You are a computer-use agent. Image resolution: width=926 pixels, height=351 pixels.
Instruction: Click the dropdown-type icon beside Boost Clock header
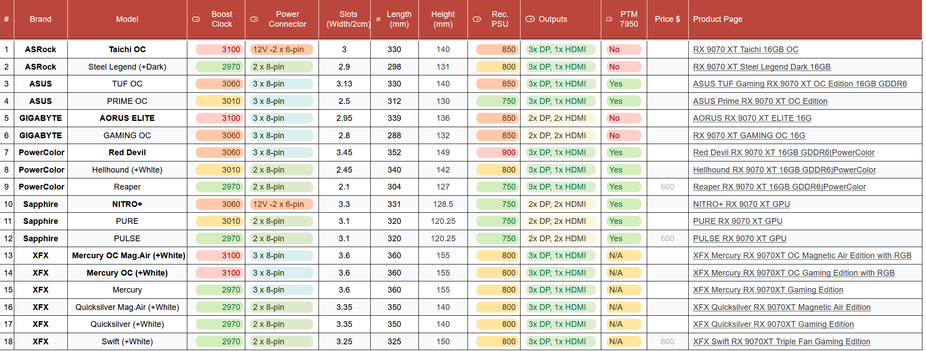[196, 19]
